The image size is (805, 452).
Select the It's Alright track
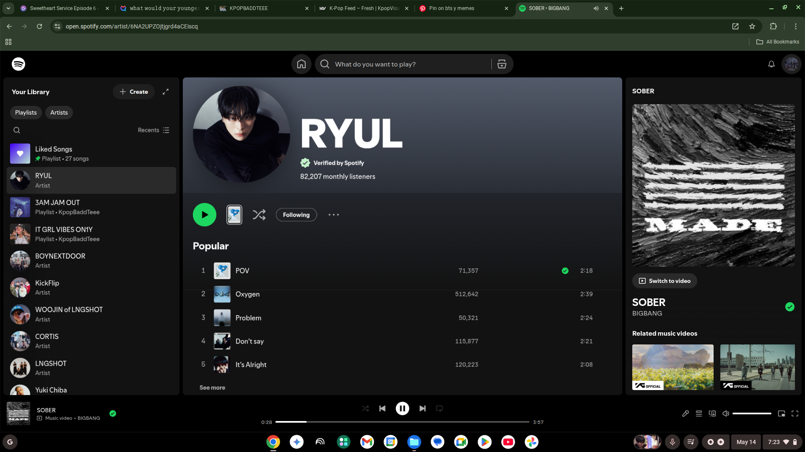pos(402,365)
